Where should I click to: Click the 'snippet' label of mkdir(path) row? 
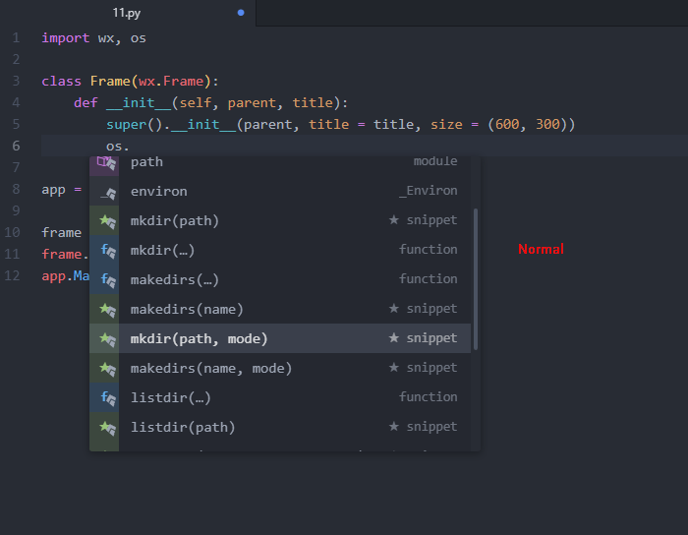[431, 220]
